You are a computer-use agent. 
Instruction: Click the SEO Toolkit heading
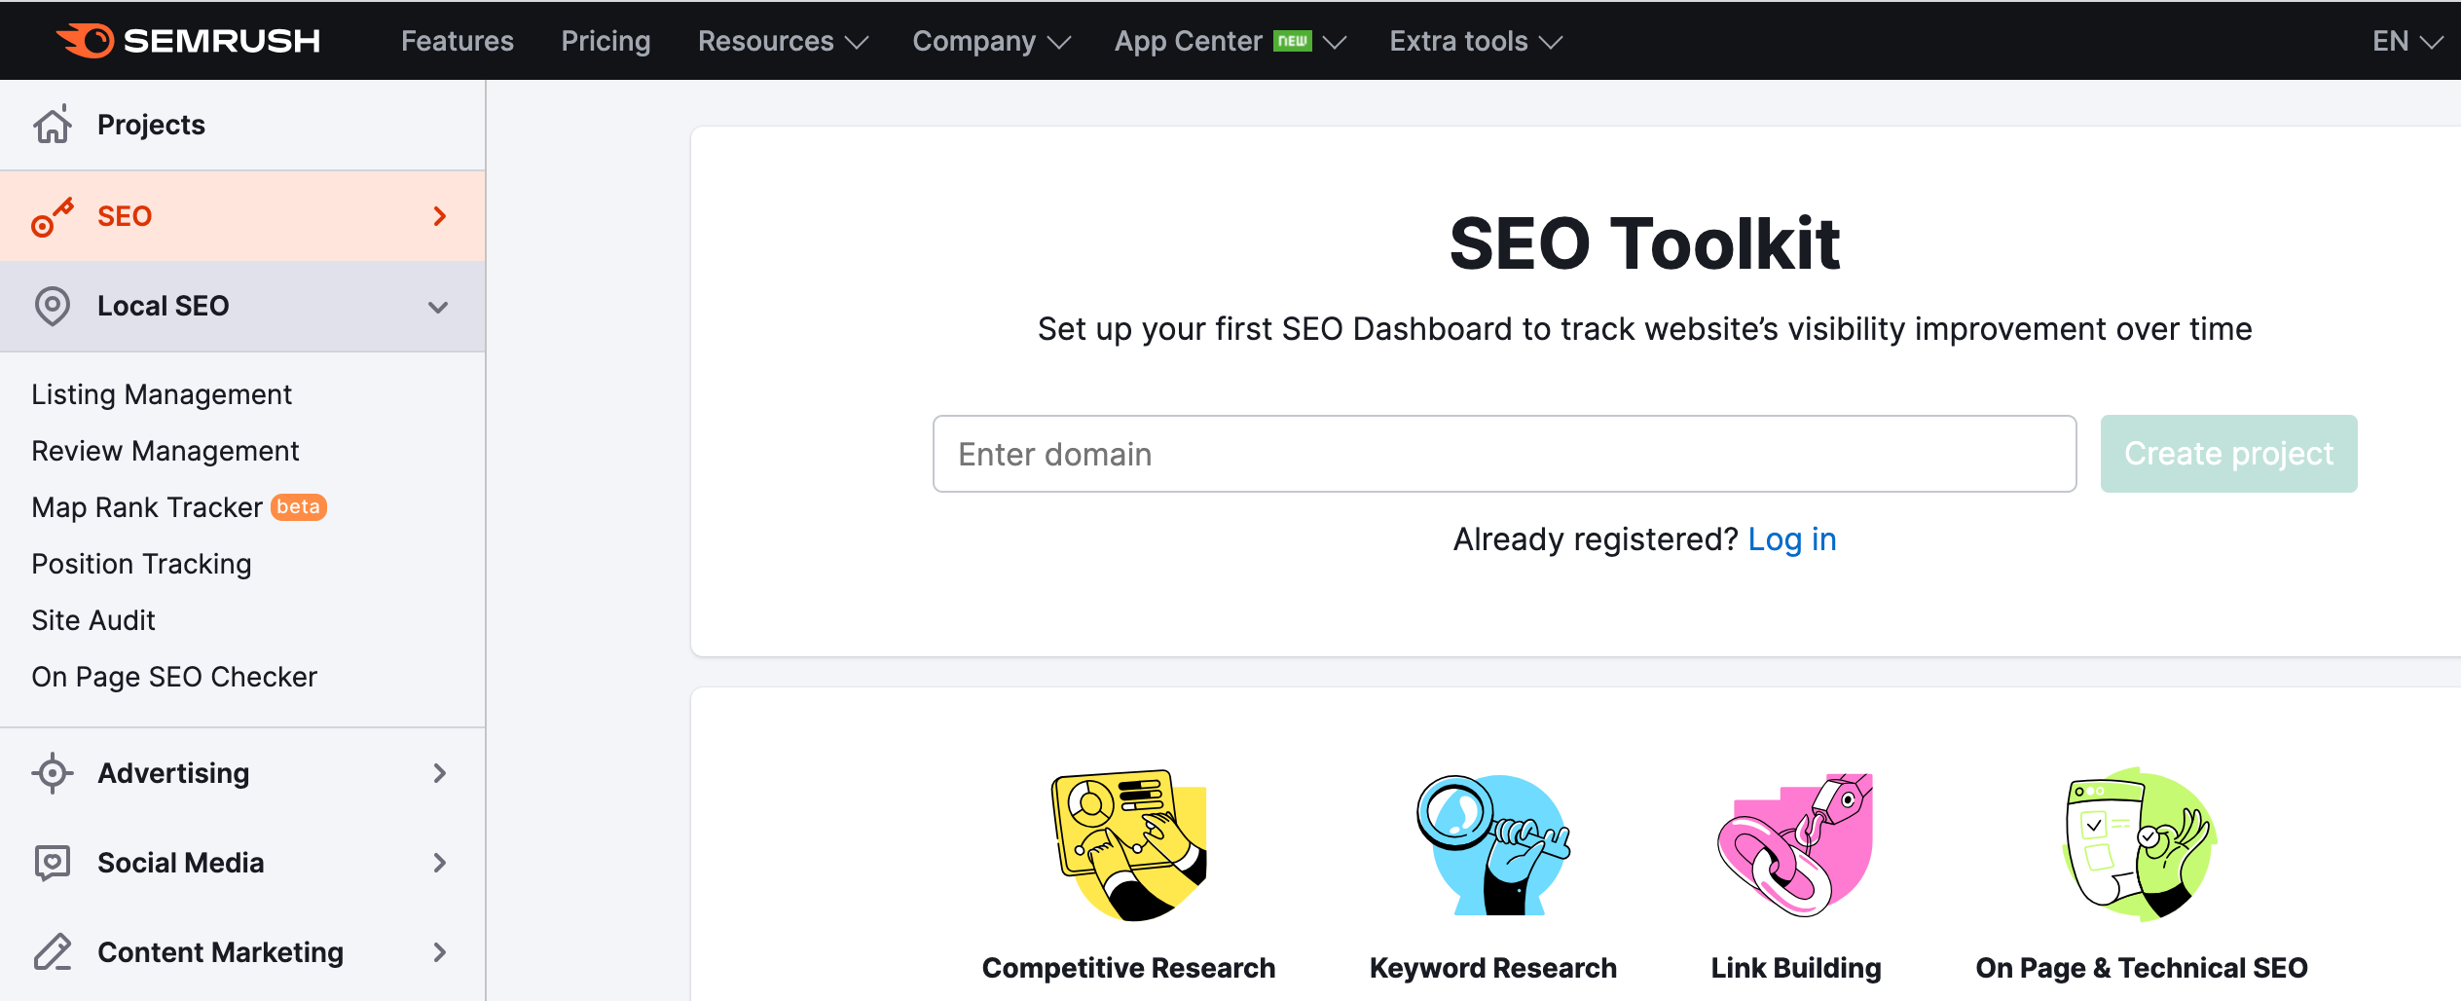tap(1644, 243)
